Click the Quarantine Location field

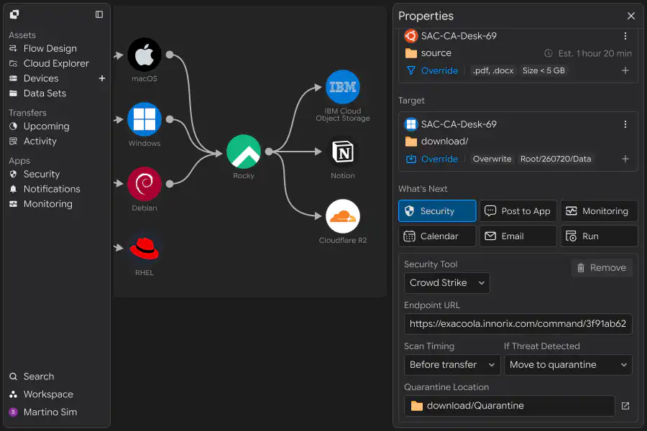click(510, 406)
